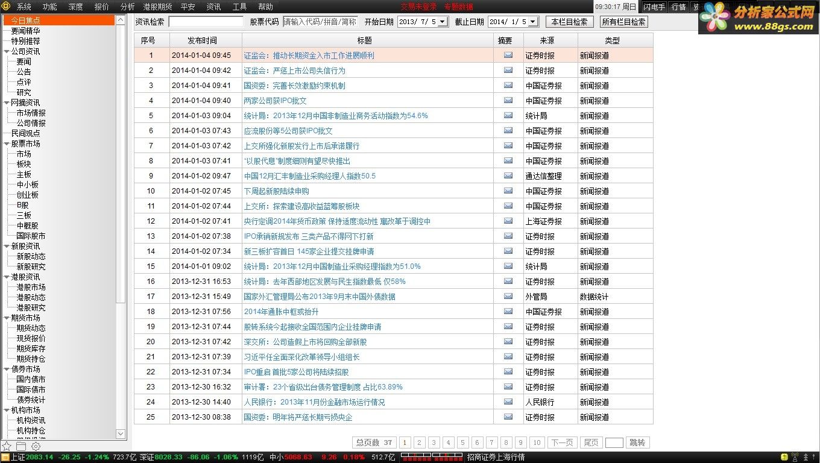Open summary envelope for row 1 证监会：推动长期资金入市
820x463 pixels.
[508, 55]
